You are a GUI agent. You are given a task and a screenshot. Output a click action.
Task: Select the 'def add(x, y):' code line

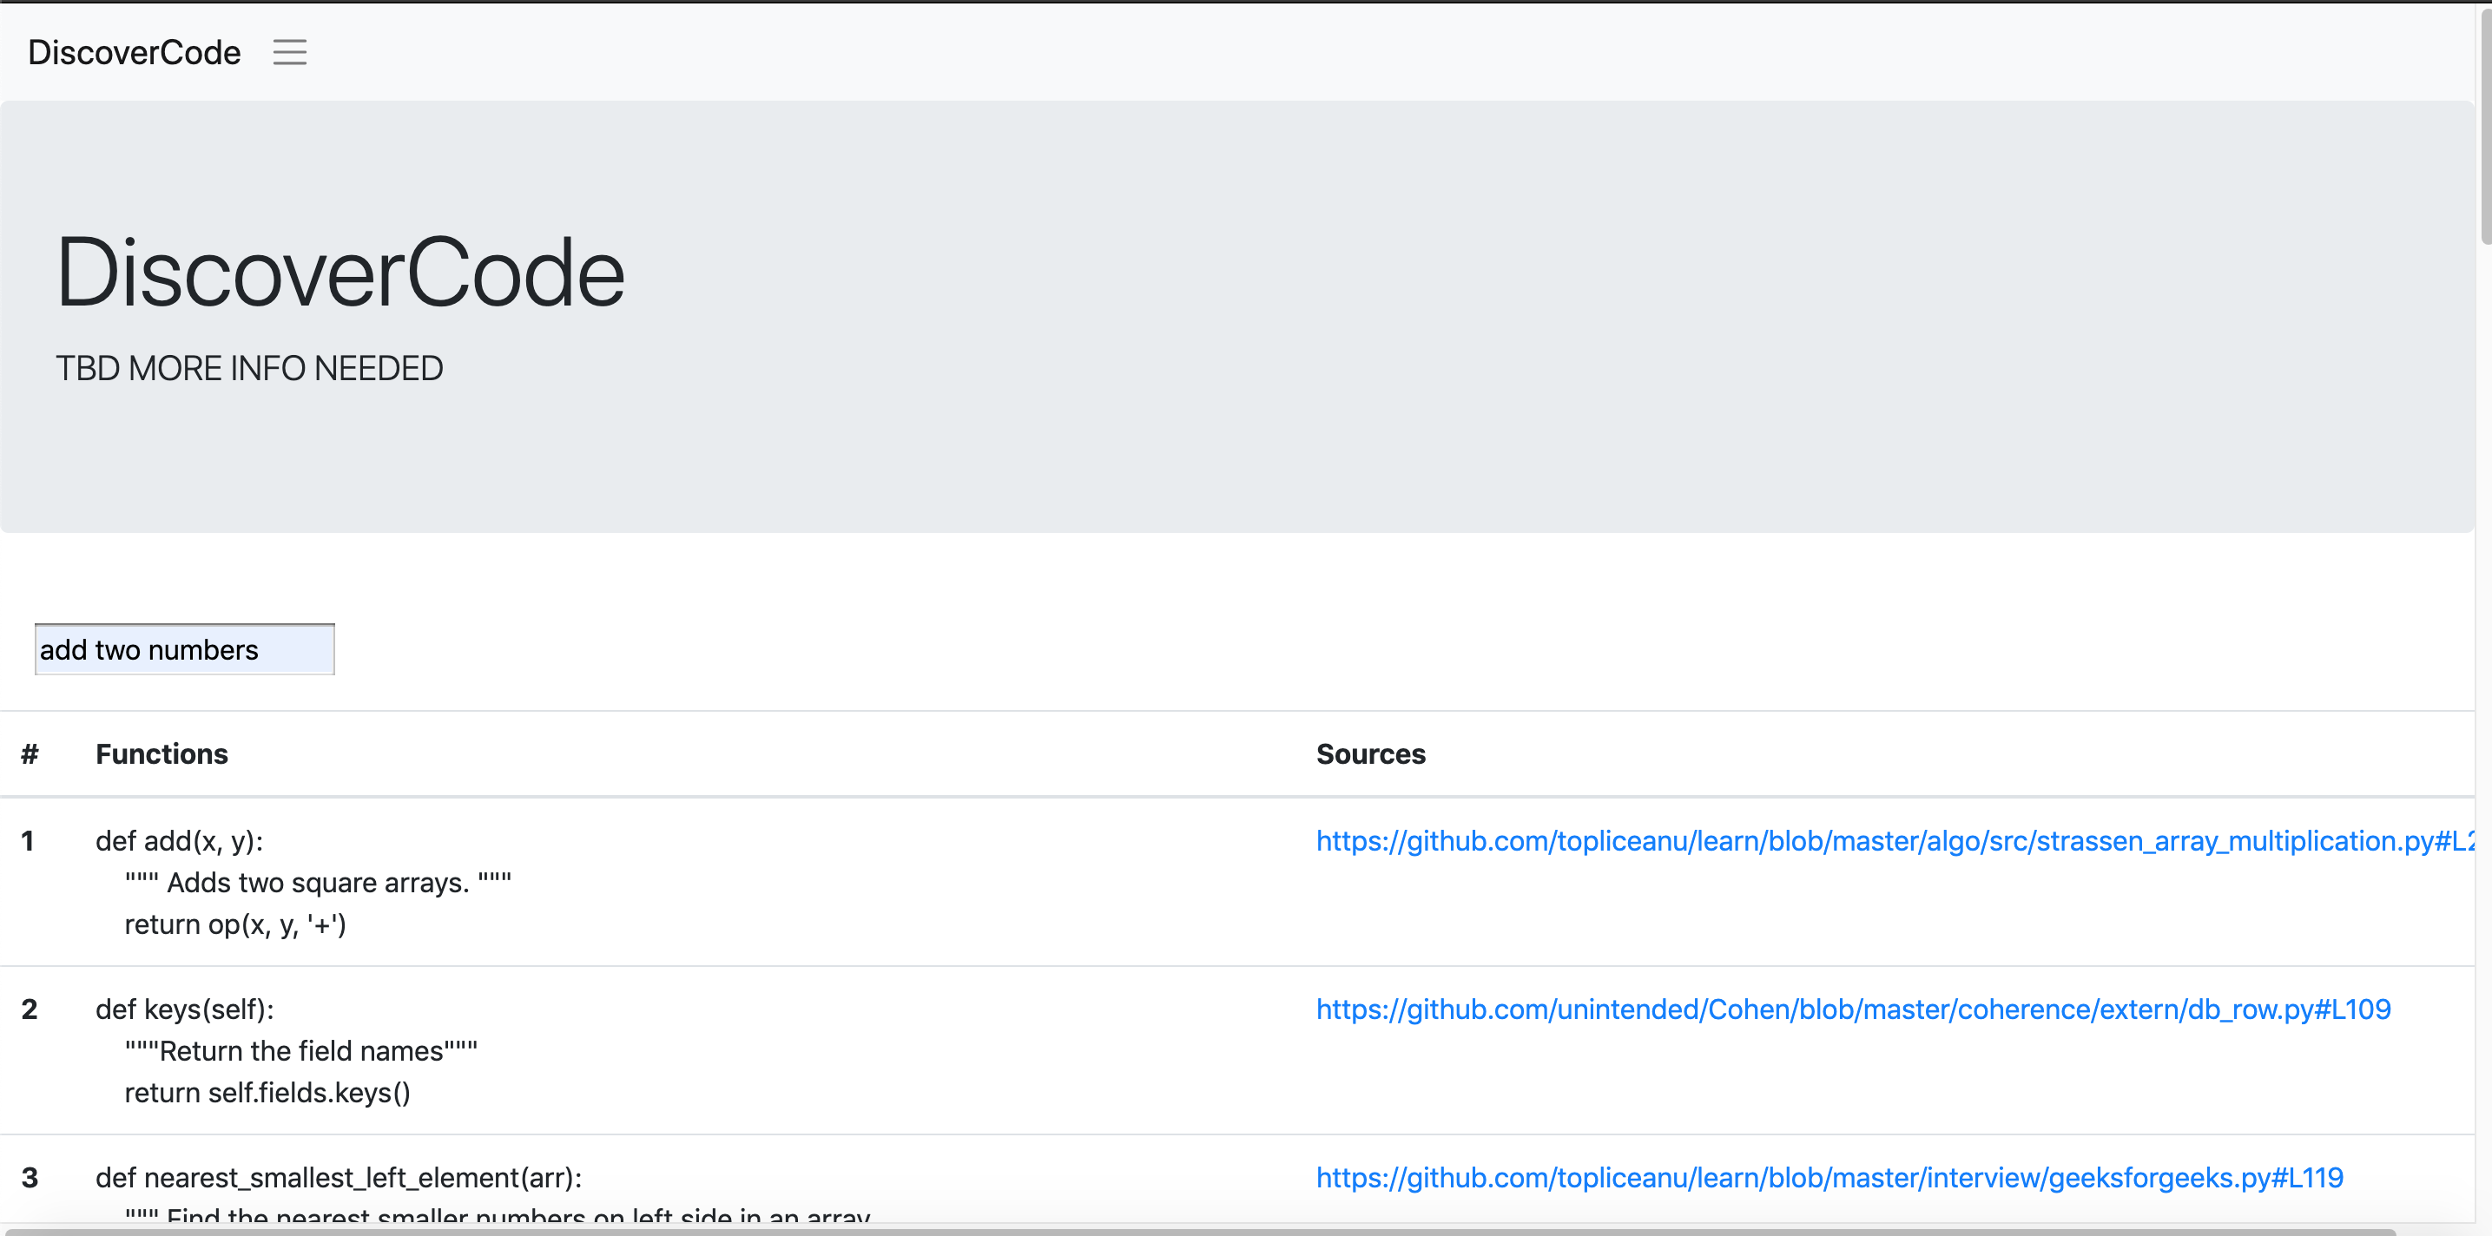click(179, 840)
